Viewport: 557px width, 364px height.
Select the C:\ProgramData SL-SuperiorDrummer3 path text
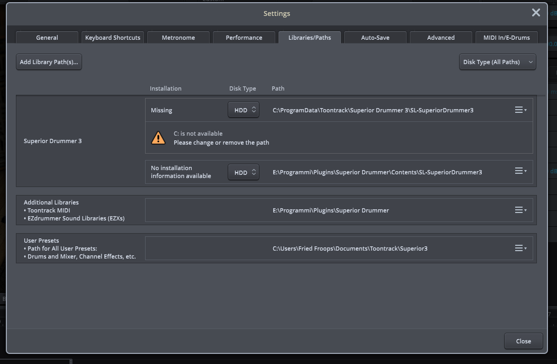pos(373,110)
